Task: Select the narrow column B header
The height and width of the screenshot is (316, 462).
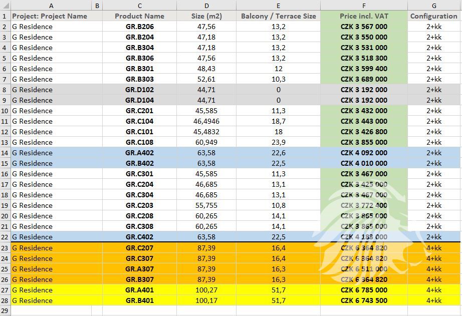Action: coord(97,6)
